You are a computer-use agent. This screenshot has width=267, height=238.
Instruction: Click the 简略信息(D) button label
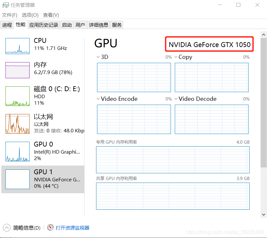[x=27, y=228]
